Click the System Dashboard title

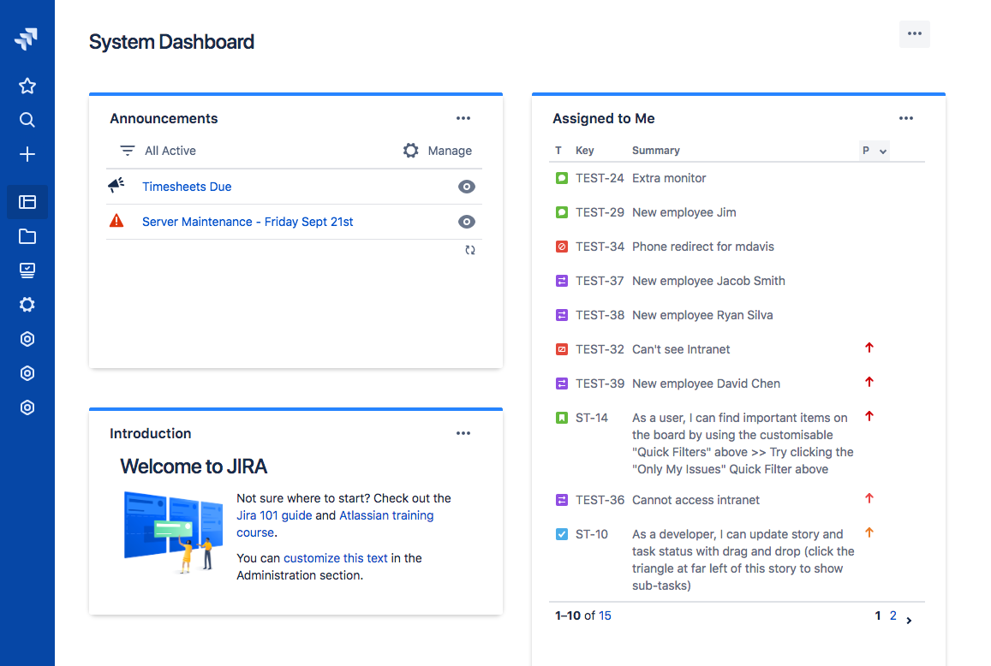tap(171, 42)
